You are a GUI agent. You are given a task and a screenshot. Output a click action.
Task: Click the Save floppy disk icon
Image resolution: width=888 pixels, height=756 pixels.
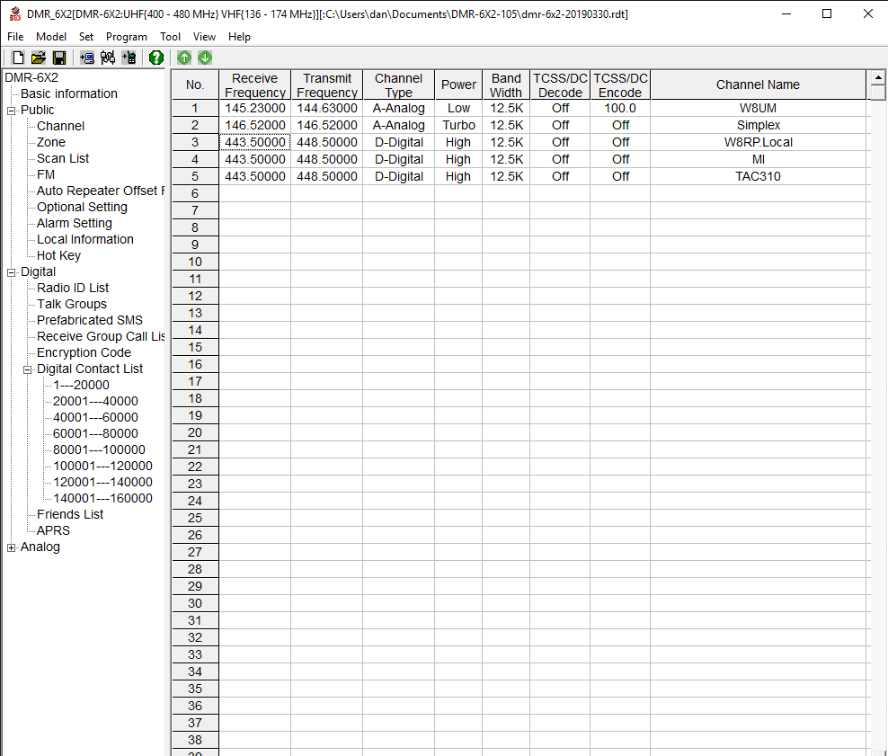coord(59,58)
